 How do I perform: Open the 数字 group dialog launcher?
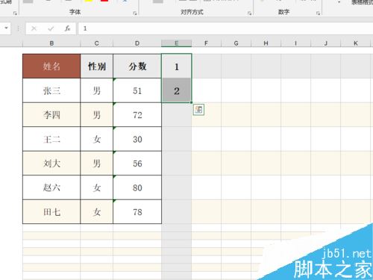click(x=318, y=13)
